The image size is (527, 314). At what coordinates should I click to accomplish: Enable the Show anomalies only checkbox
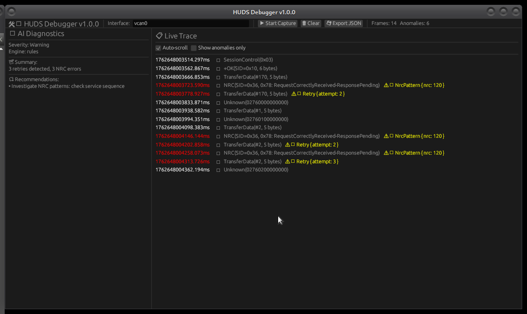click(193, 48)
